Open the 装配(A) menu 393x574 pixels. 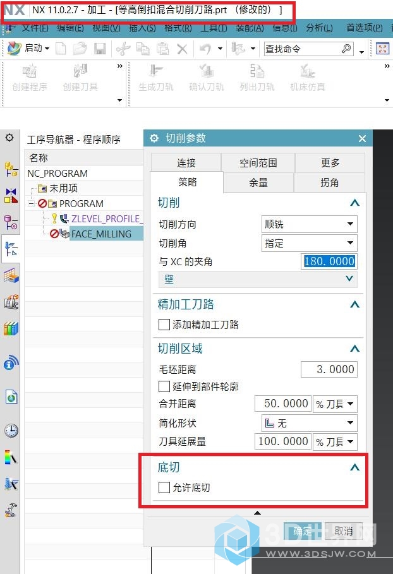(x=250, y=28)
